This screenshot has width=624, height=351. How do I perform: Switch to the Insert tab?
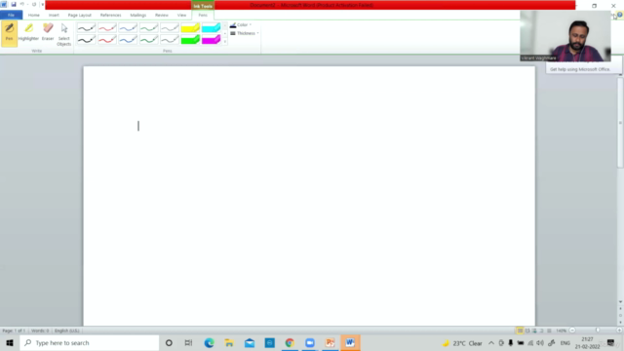click(x=54, y=16)
